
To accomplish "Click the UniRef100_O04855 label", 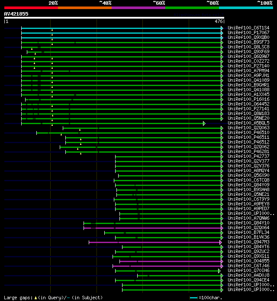I will (248, 261).
